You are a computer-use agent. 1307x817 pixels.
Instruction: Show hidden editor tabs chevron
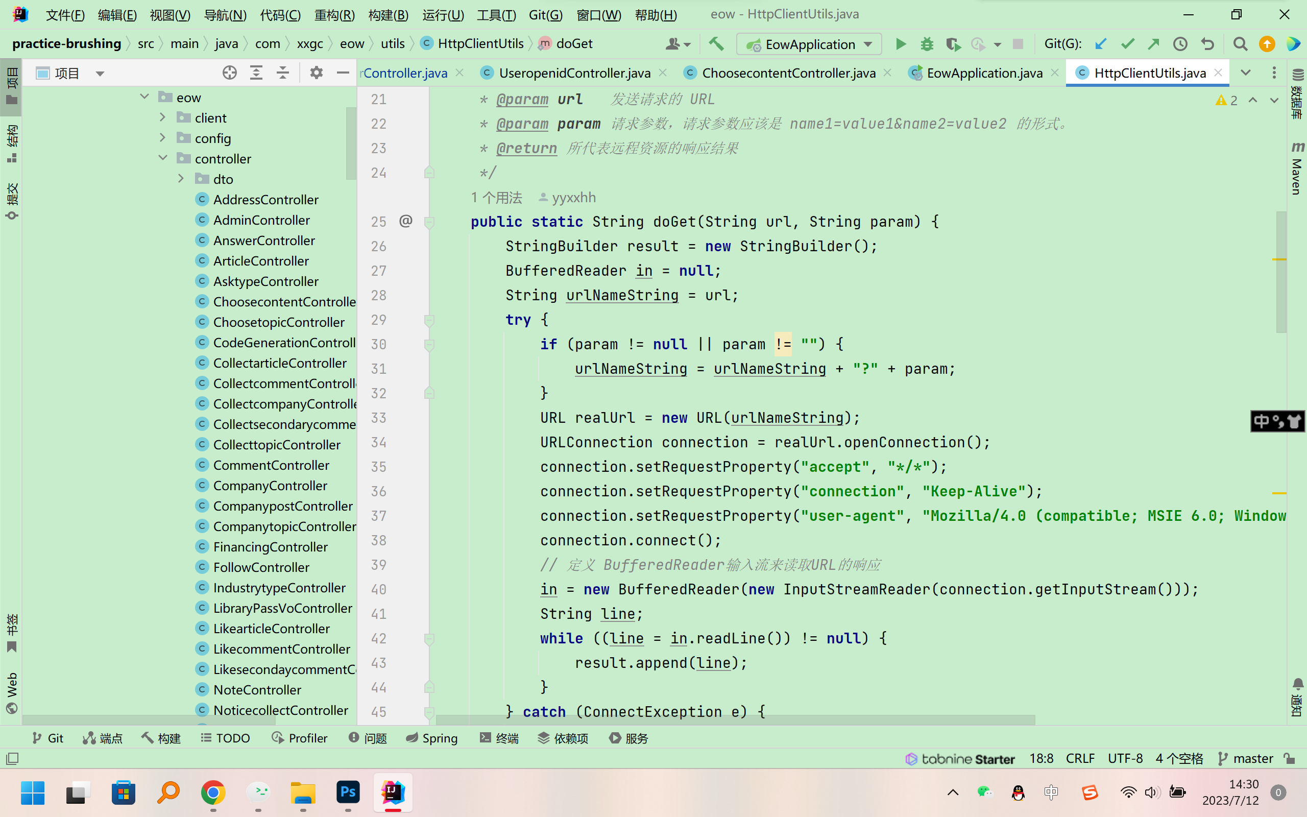pos(1245,73)
